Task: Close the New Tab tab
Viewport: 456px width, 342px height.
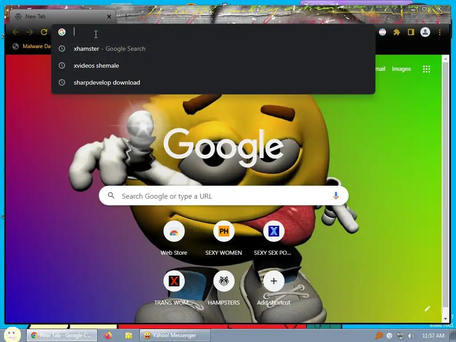Action: click(x=109, y=16)
